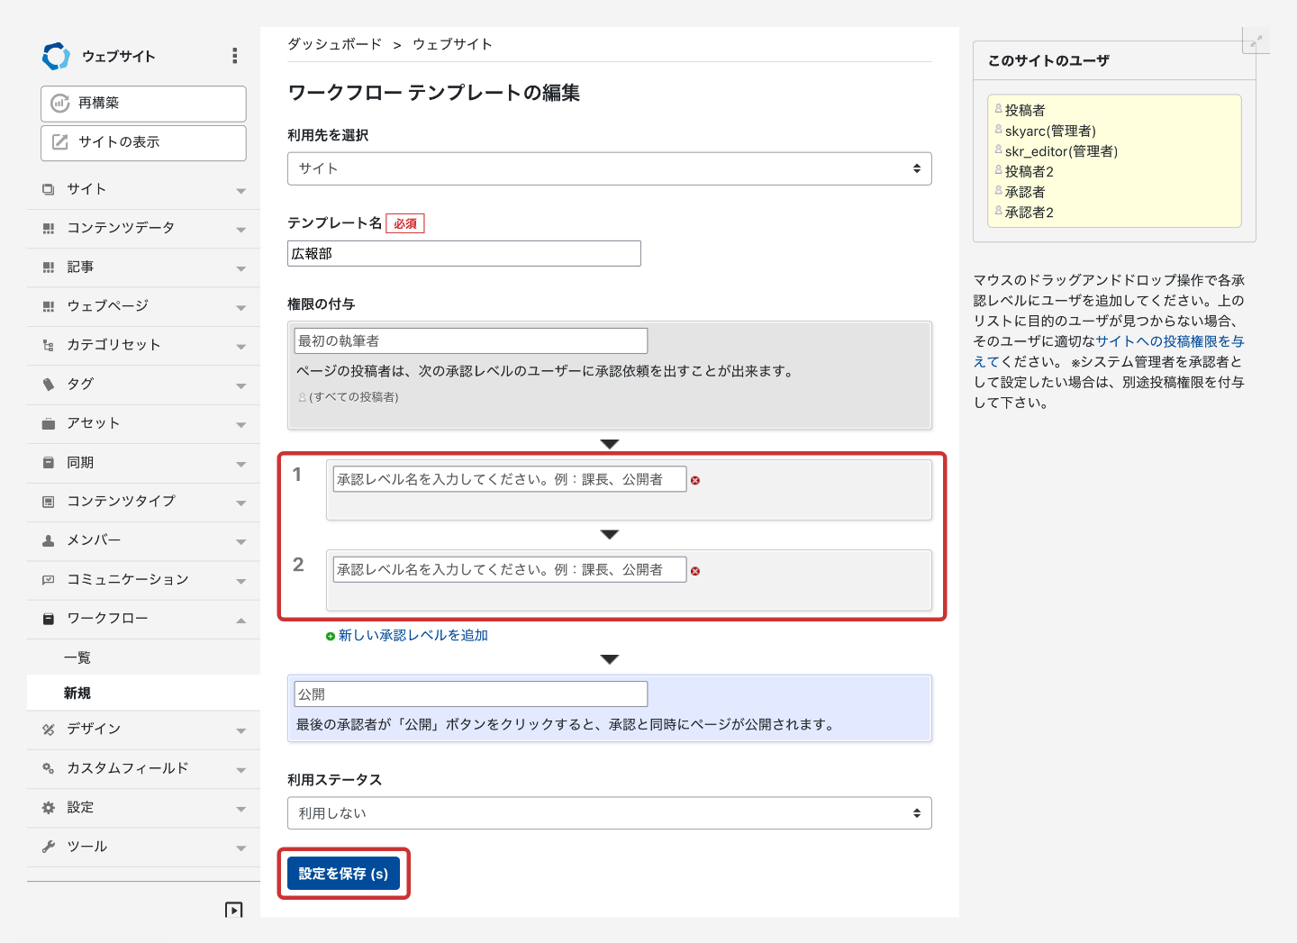This screenshot has width=1297, height=943.
Task: Select 新規 under ワークフロー menu
Action: 77,693
